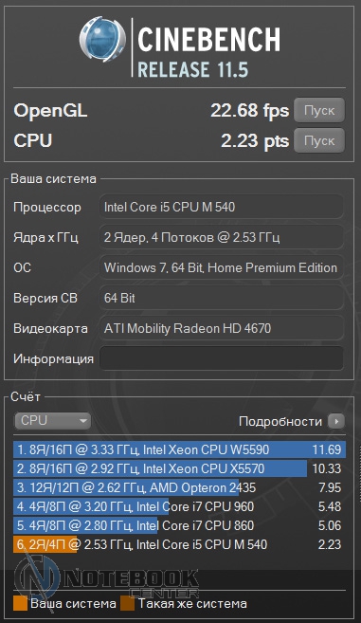Select the orange Core i5 M 540 entry
Image resolution: width=361 pixels, height=623 pixels.
(179, 544)
